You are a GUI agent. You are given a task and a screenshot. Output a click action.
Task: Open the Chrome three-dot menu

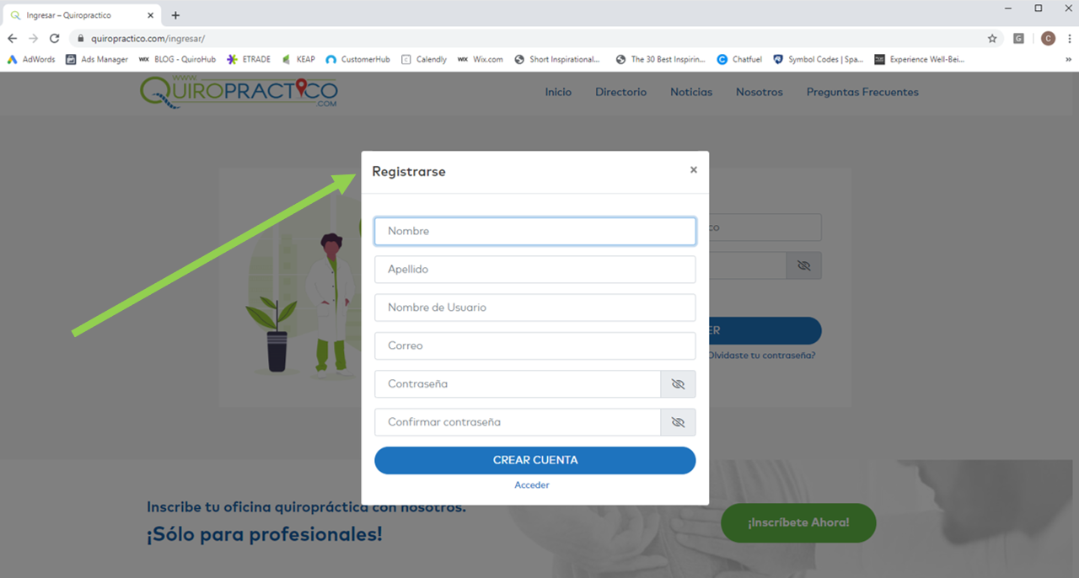pos(1070,39)
